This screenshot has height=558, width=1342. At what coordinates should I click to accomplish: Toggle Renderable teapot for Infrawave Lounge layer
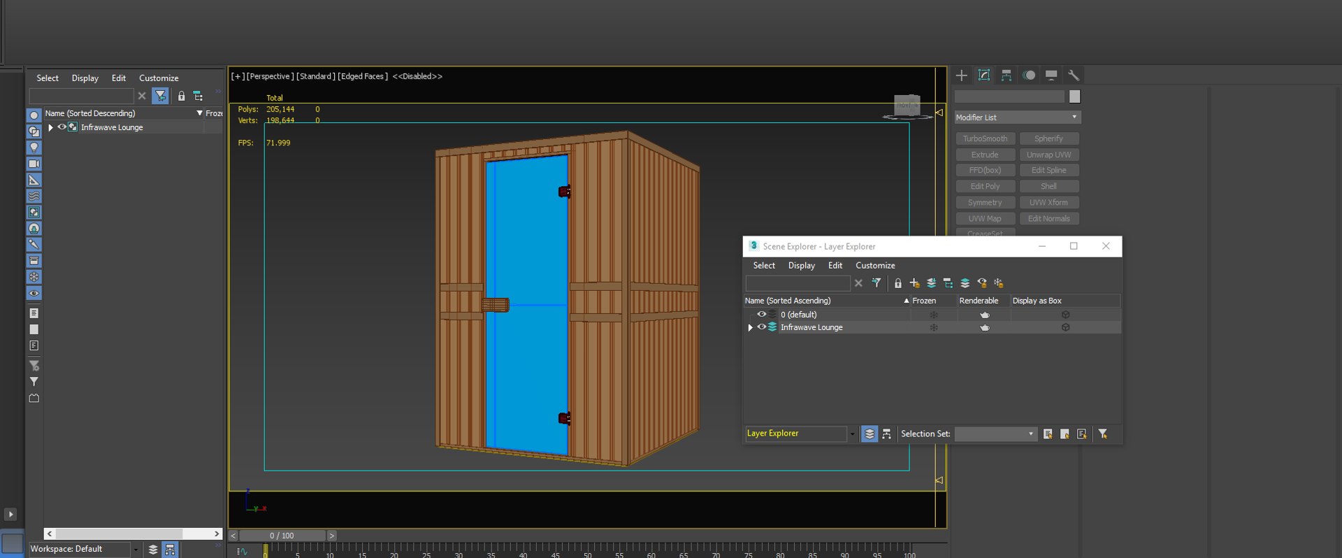pyautogui.click(x=984, y=327)
